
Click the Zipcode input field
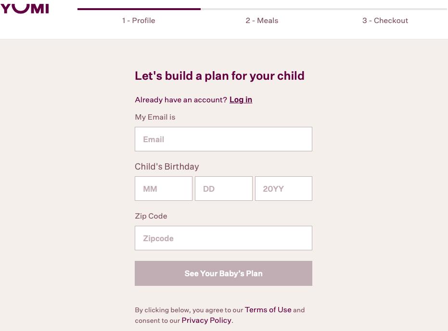point(223,238)
